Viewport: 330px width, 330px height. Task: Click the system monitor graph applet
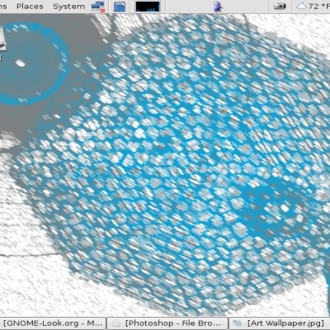[x=148, y=7]
